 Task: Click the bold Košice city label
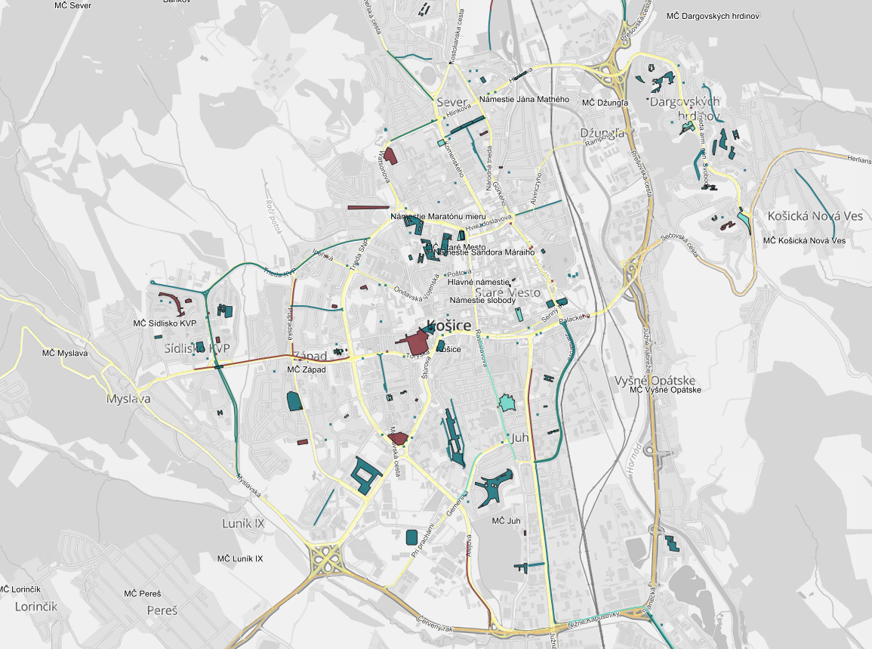pos(448,326)
